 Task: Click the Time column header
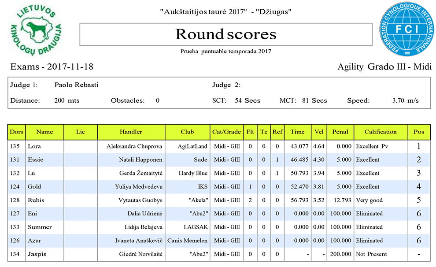coord(297,132)
